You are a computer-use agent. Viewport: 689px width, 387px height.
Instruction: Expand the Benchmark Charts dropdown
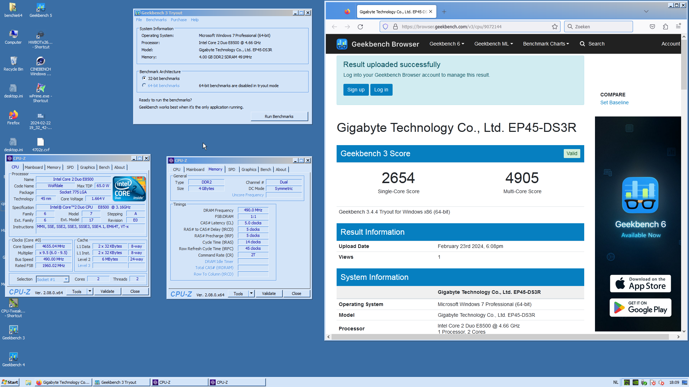[546, 44]
